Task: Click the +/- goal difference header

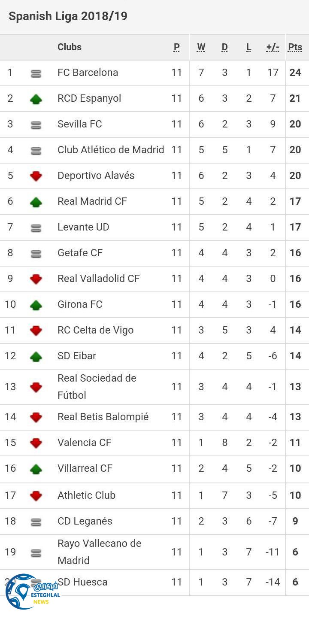Action: (273, 47)
